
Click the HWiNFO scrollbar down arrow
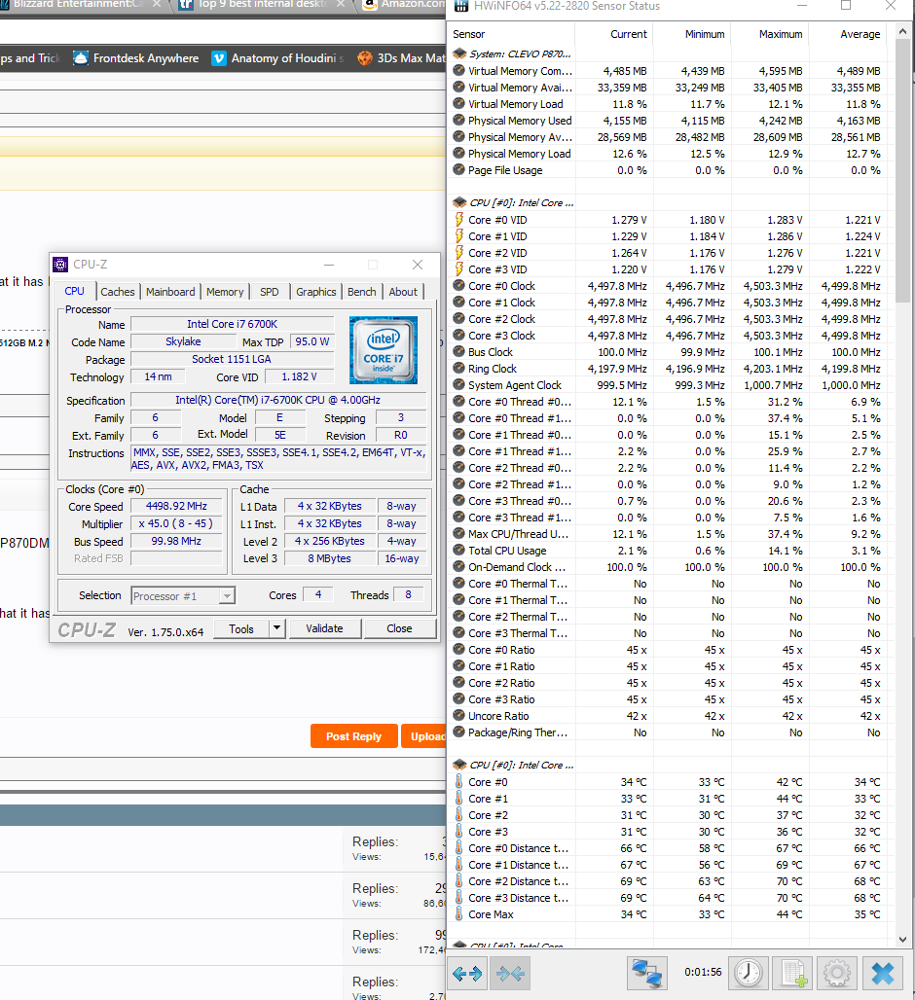(902, 939)
